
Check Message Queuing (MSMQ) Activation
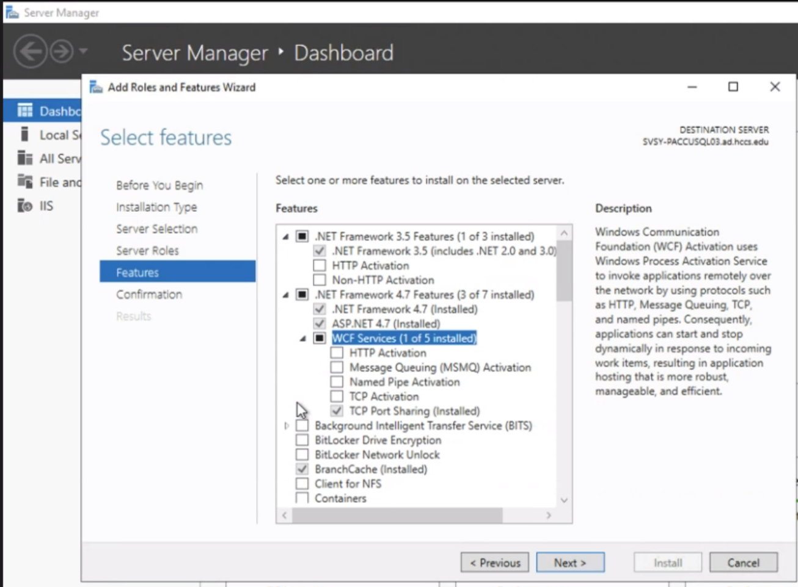tap(337, 367)
